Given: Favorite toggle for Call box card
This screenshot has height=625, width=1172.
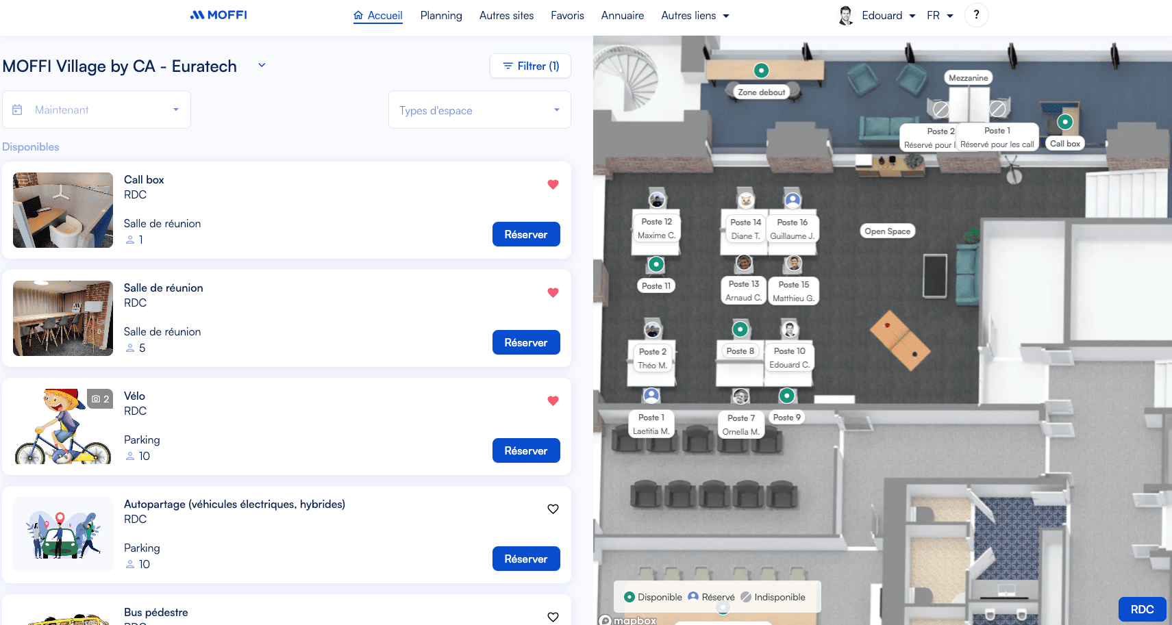Looking at the screenshot, I should pyautogui.click(x=553, y=184).
